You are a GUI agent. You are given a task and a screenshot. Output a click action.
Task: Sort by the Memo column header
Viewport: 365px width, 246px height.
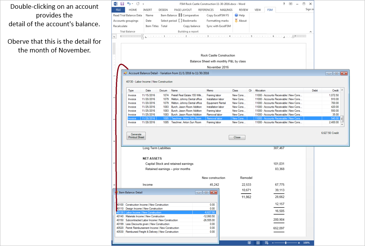coord(218,90)
